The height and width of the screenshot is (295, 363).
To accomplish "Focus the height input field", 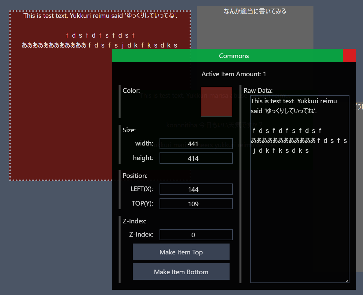I will click(196, 158).
